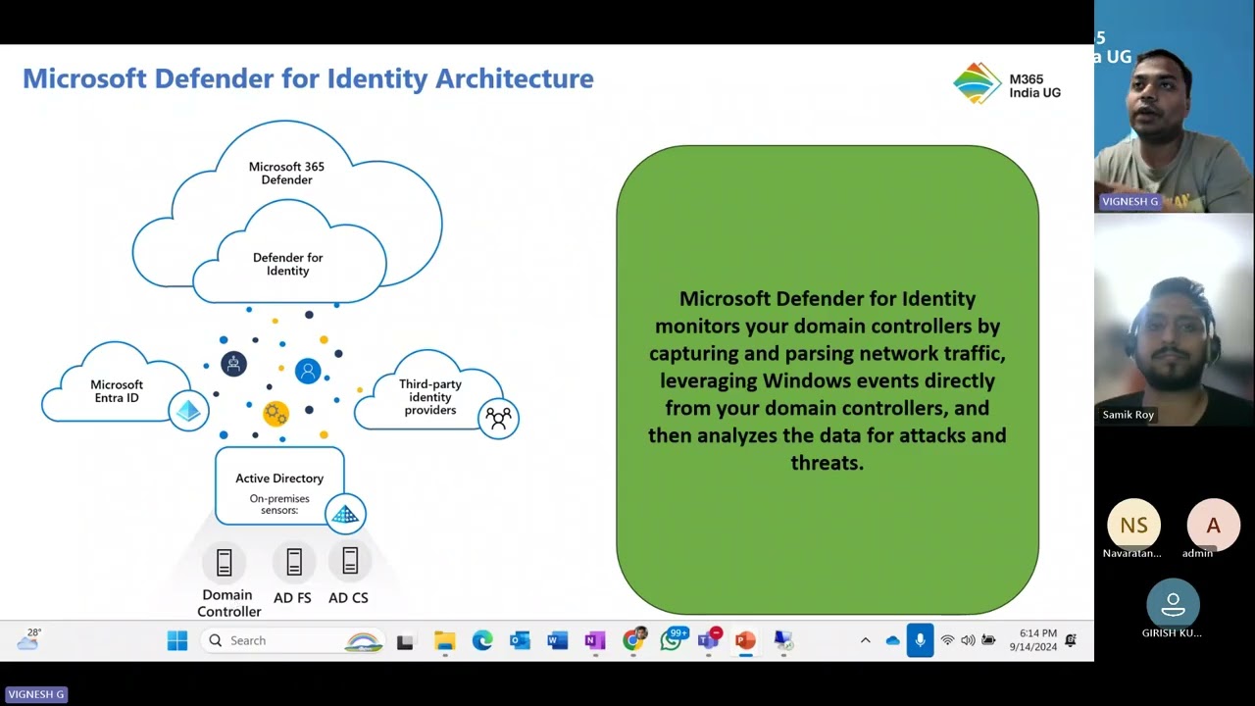Screen dimensions: 1255x706
Task: Open the notifications bell in the tray
Action: click(1071, 640)
